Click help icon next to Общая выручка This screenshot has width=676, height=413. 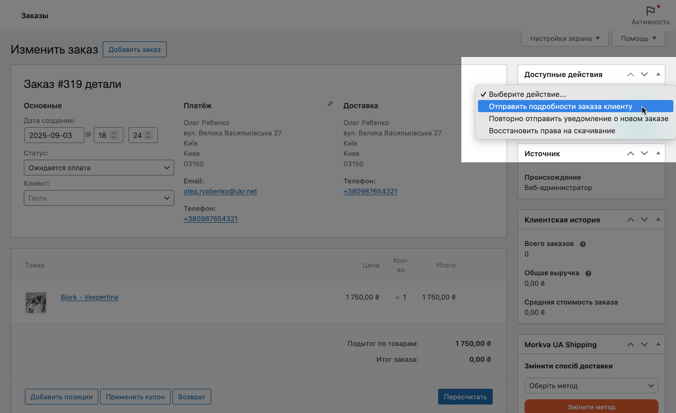point(588,273)
